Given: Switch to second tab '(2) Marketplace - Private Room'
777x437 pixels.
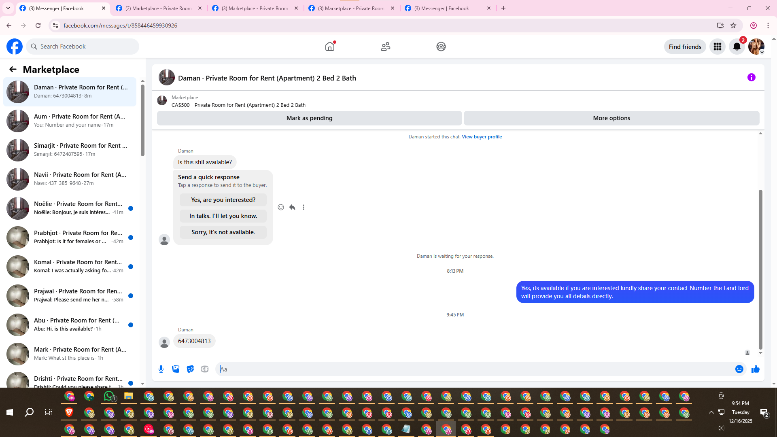Looking at the screenshot, I should click(x=159, y=8).
